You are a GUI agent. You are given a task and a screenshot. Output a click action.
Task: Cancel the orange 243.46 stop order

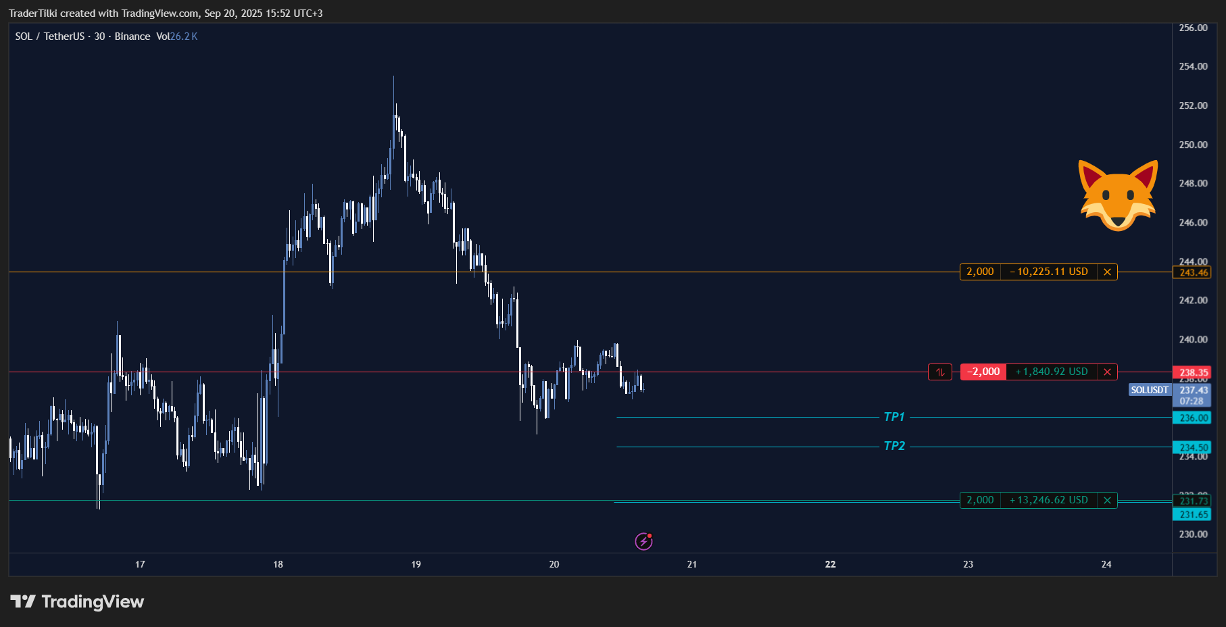(1107, 272)
